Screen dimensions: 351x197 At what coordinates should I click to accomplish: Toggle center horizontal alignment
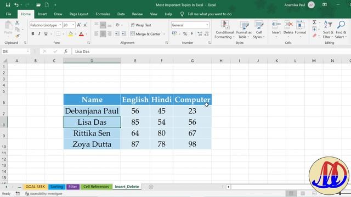pyautogui.click(x=103, y=34)
